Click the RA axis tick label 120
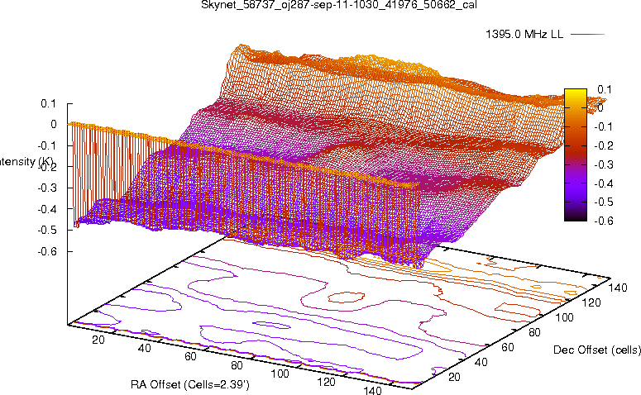Image resolution: width=641 pixels, height=395 pixels. [326, 382]
